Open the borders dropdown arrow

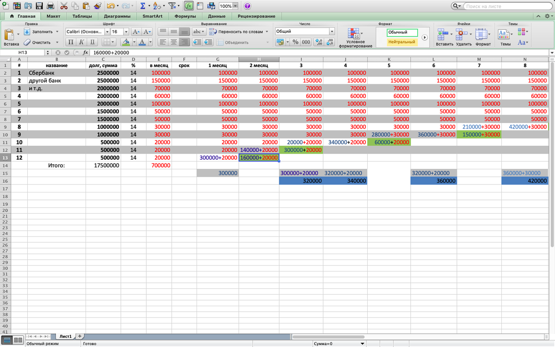coord(114,42)
